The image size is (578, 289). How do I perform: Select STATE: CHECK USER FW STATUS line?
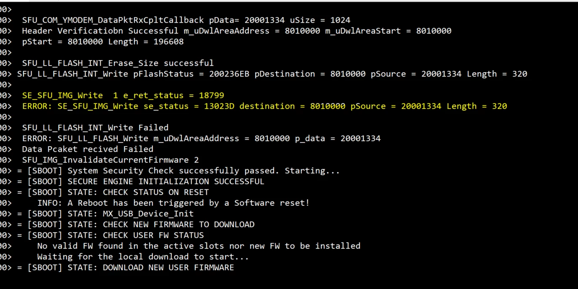point(110,235)
